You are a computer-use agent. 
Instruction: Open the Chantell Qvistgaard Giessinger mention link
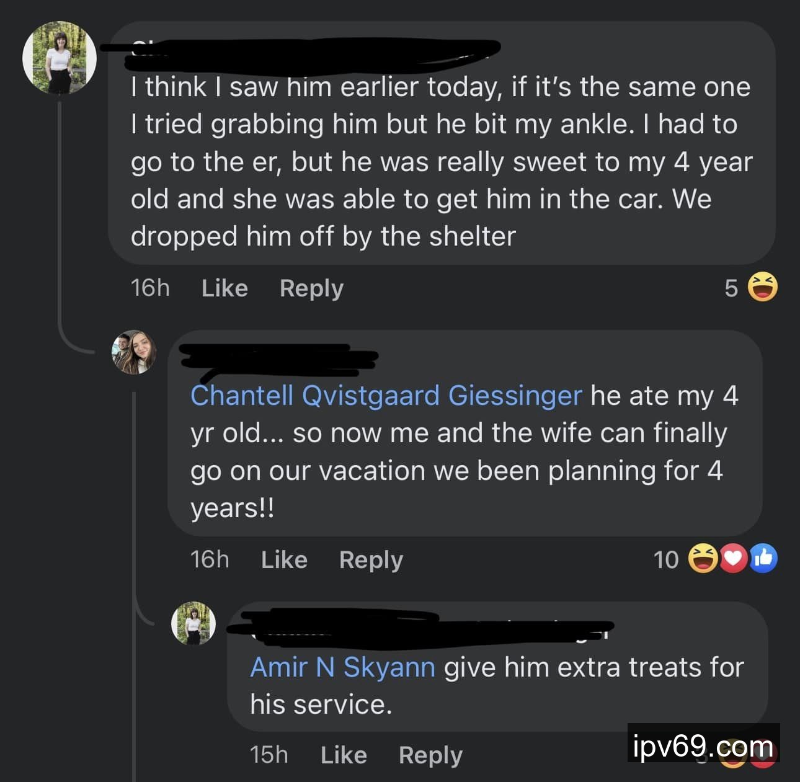pos(386,396)
